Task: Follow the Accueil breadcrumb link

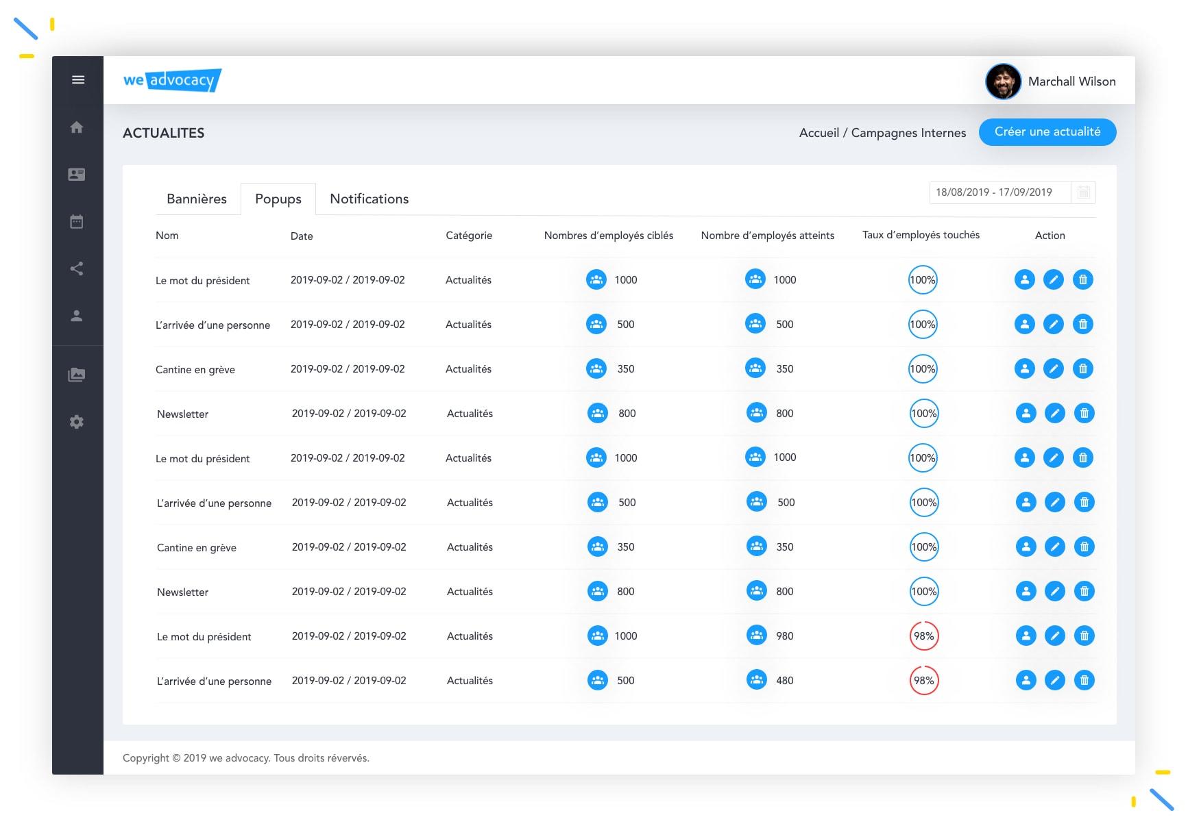Action: [x=819, y=133]
